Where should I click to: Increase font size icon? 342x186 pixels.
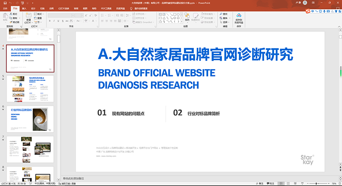(x=86, y=15)
